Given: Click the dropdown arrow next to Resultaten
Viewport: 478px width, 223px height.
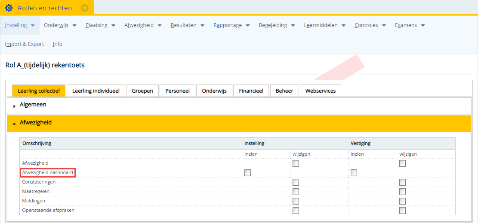Looking at the screenshot, I should coord(202,26).
